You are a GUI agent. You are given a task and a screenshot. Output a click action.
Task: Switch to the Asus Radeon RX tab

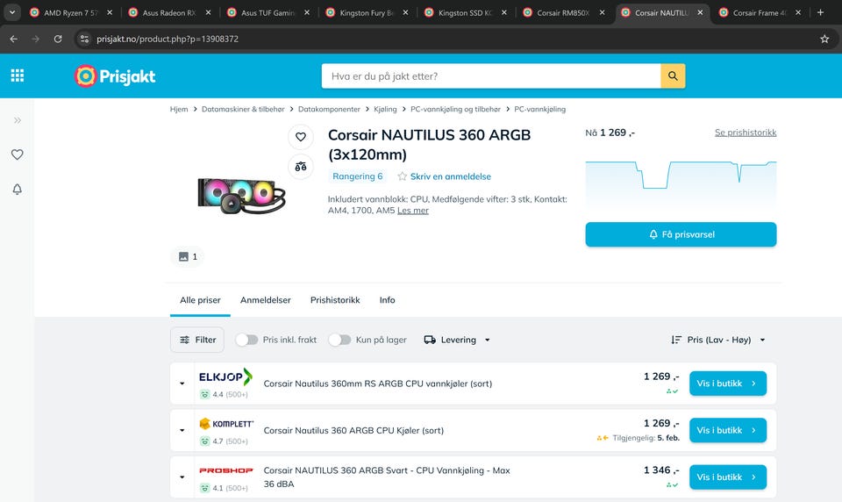pyautogui.click(x=169, y=12)
